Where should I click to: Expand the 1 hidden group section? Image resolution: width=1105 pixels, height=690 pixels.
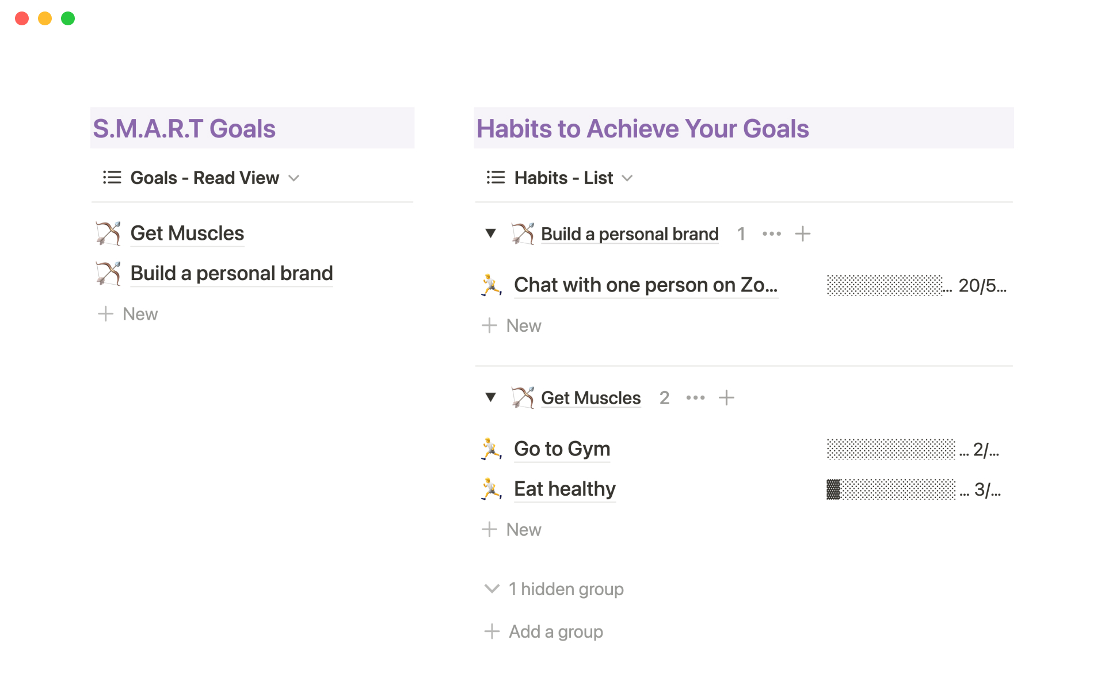coord(555,589)
